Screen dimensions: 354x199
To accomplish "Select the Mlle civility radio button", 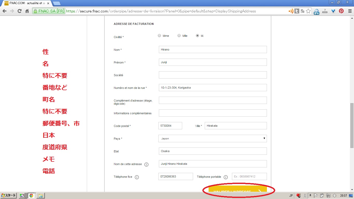I will [x=179, y=36].
